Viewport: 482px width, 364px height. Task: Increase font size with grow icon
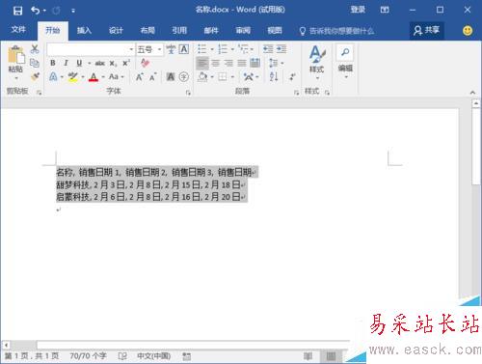coord(139,77)
